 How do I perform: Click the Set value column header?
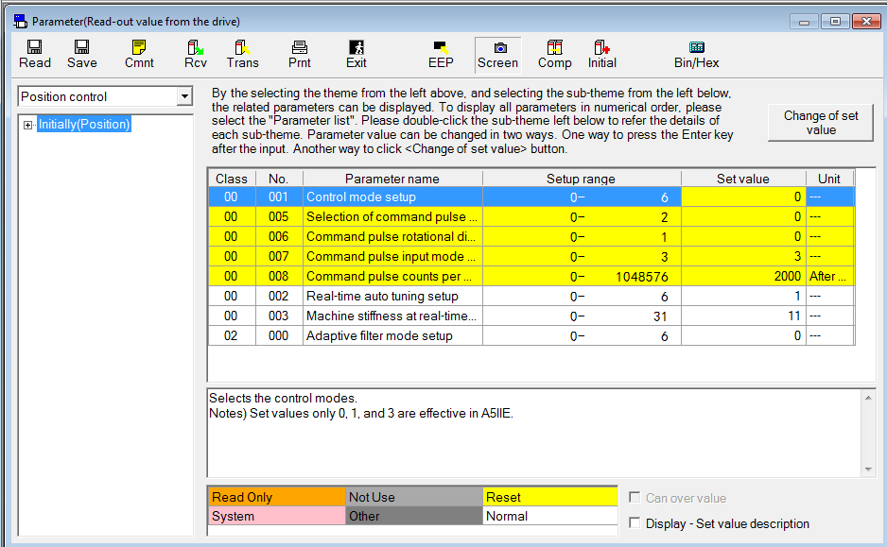(743, 179)
